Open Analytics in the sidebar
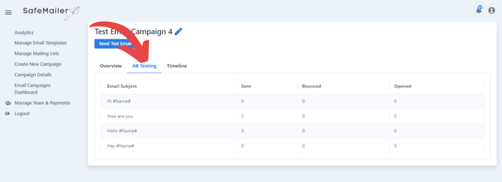The width and height of the screenshot is (502, 182). [x=24, y=33]
